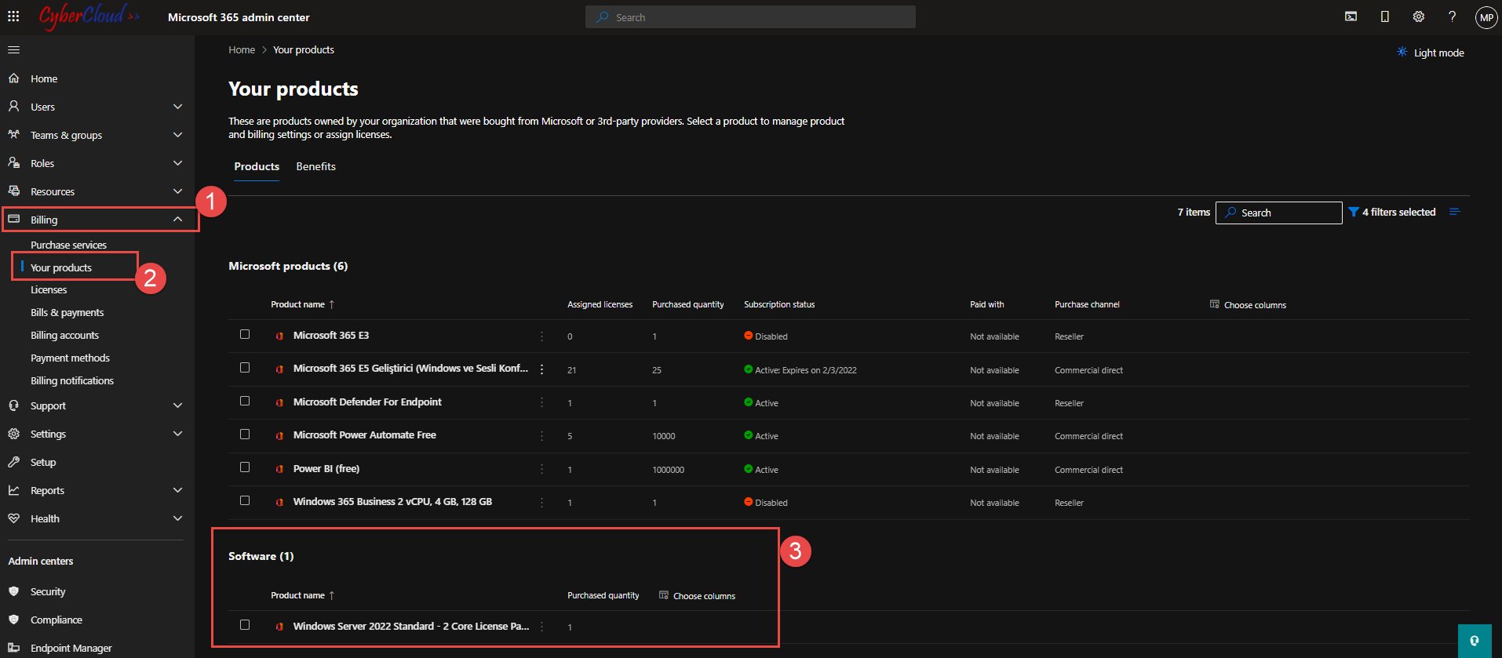Sort Microsoft products by Product name
Screen dimensions: 1502x658
pos(302,304)
